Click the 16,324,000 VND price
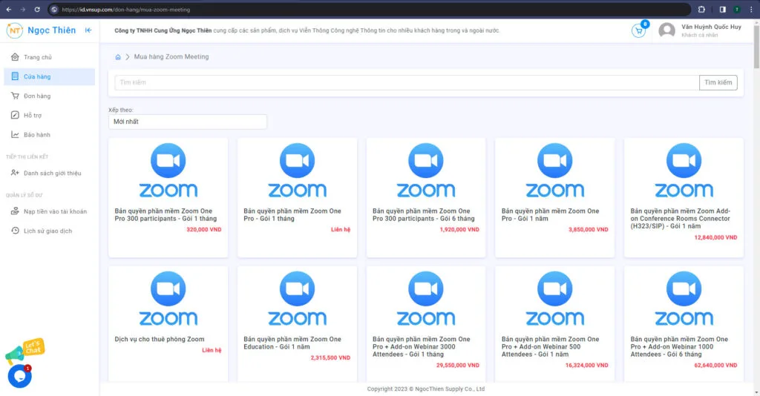Screen dimensions: 760x396 pos(586,366)
